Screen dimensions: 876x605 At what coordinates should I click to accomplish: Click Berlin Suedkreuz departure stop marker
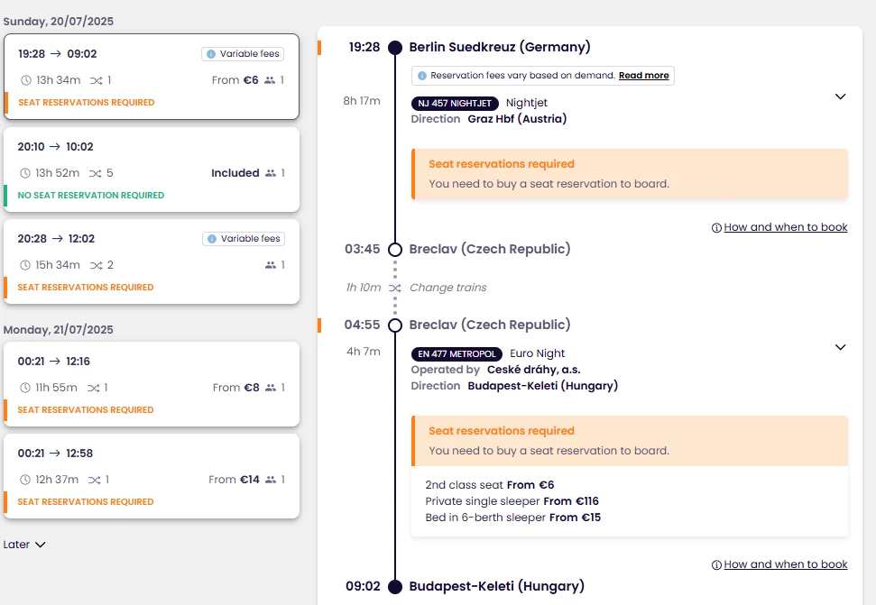coord(394,47)
